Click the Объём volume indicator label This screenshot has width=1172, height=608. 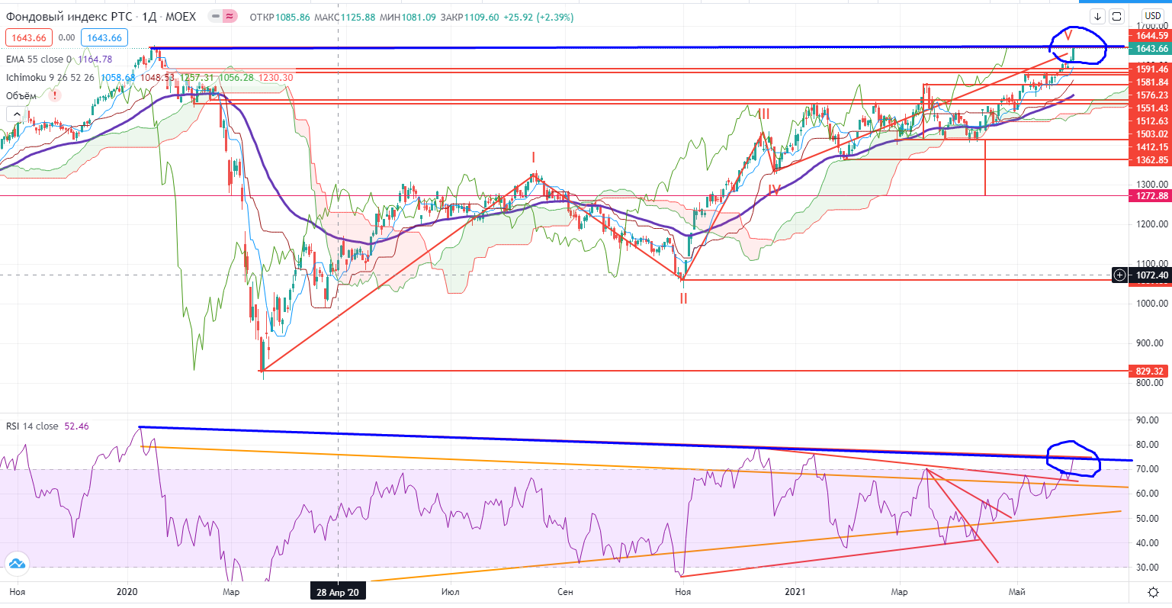21,95
